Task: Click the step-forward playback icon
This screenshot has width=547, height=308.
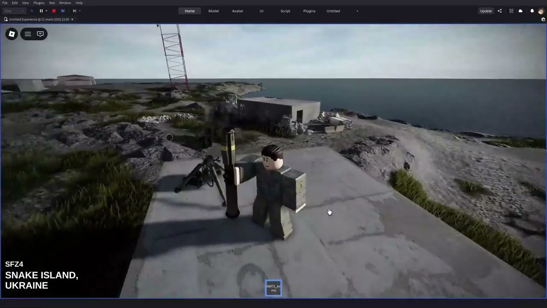Action: pyautogui.click(x=74, y=11)
